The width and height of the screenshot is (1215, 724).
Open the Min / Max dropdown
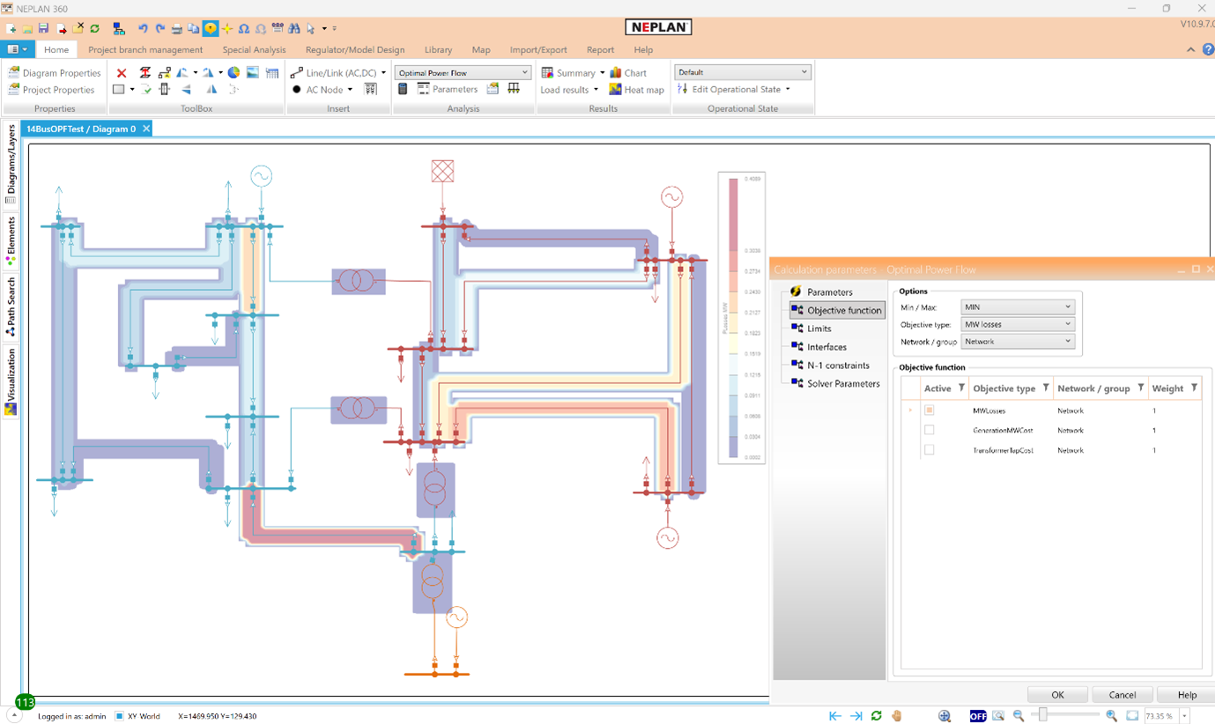click(1017, 307)
